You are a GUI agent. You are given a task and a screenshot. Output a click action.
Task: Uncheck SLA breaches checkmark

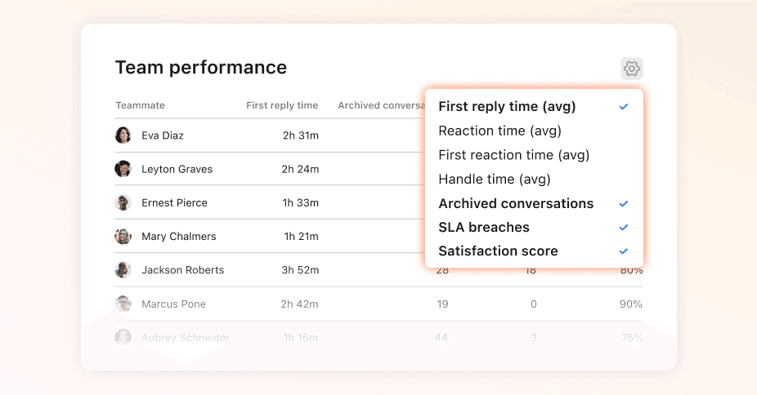click(624, 228)
